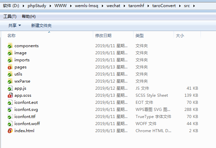Click the Chrome icon of index.html
Viewport: 216px width, 148px height.
coord(10,130)
